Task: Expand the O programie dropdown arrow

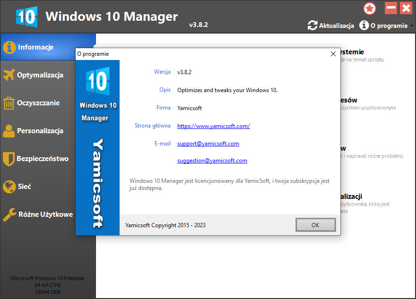Action: pos(412,26)
